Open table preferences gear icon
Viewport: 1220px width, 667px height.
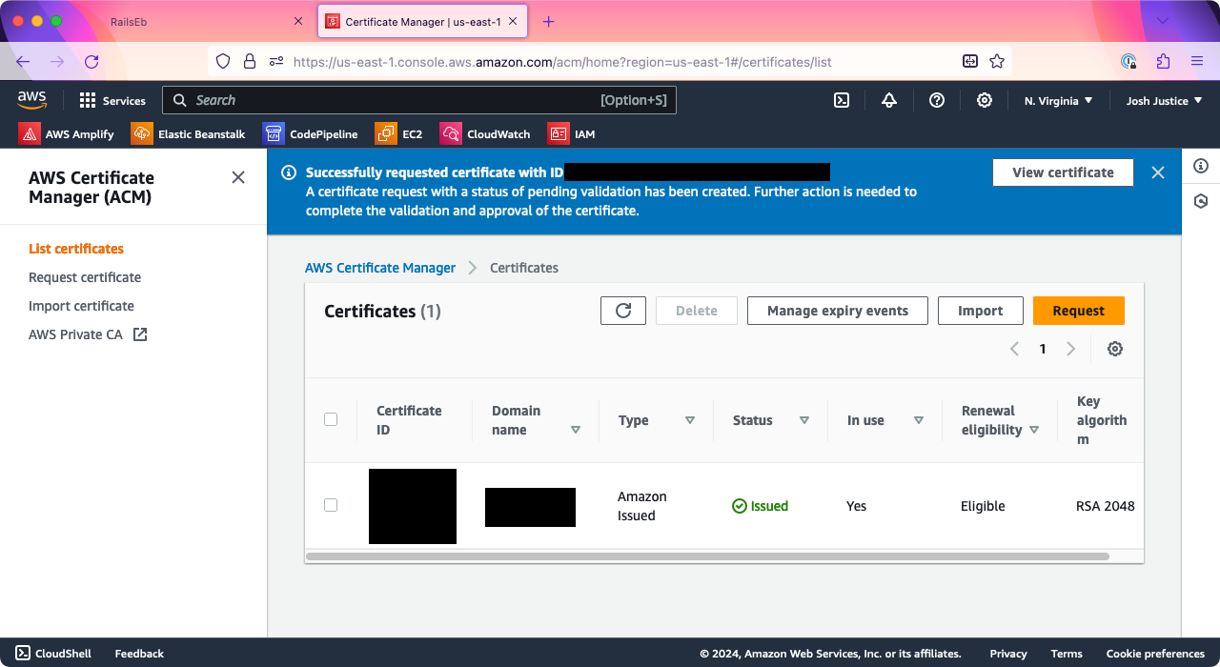click(x=1115, y=349)
